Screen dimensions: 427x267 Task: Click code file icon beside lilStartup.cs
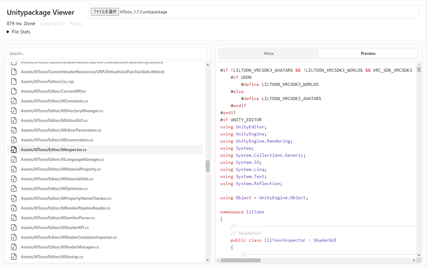tap(14, 257)
